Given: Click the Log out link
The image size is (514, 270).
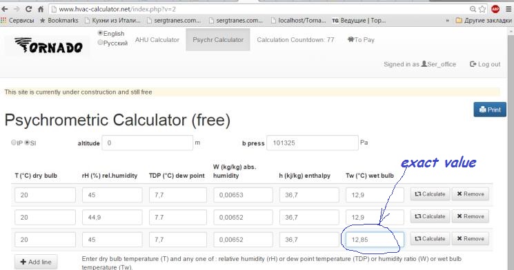Looking at the screenshot, I should pyautogui.click(x=485, y=64).
